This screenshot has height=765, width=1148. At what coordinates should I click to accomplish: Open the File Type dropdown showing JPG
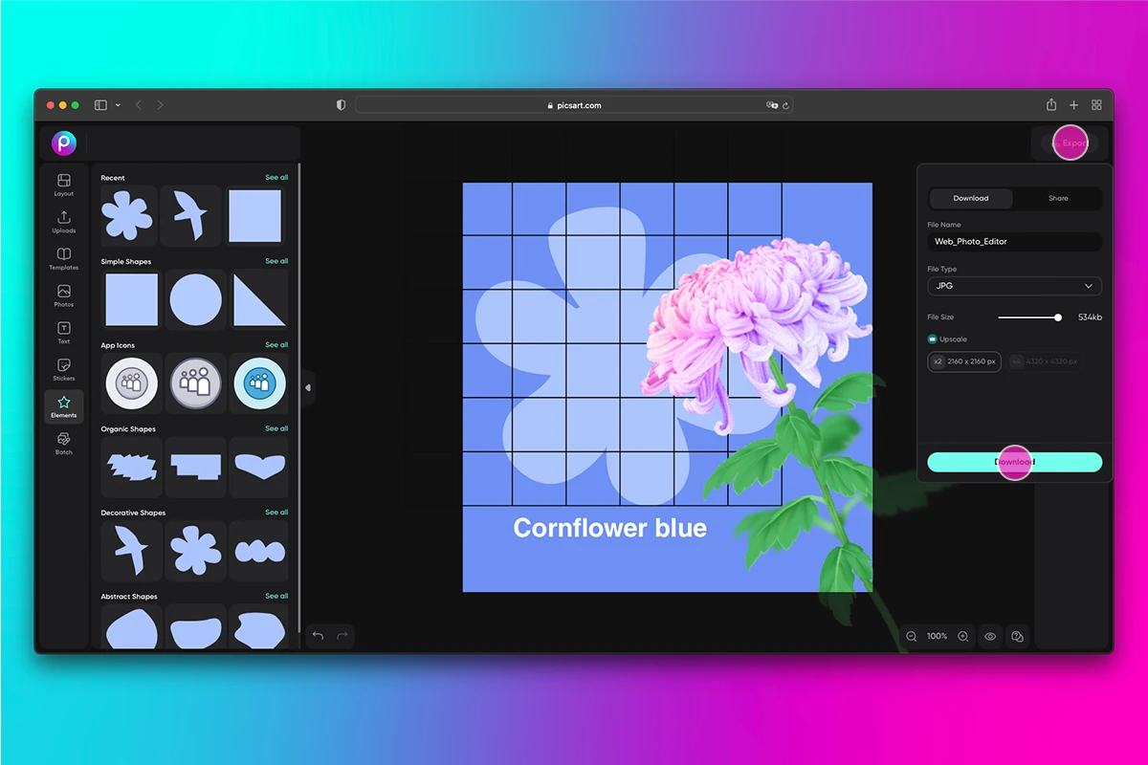(x=1014, y=286)
